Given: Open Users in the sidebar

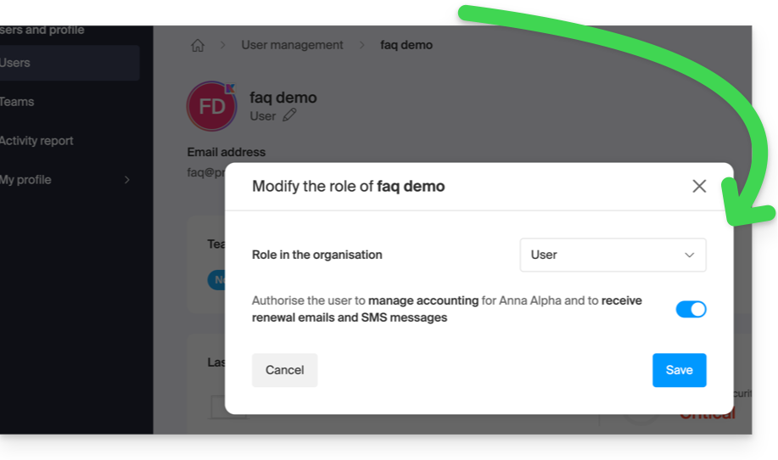Looking at the screenshot, I should pyautogui.click(x=15, y=63).
